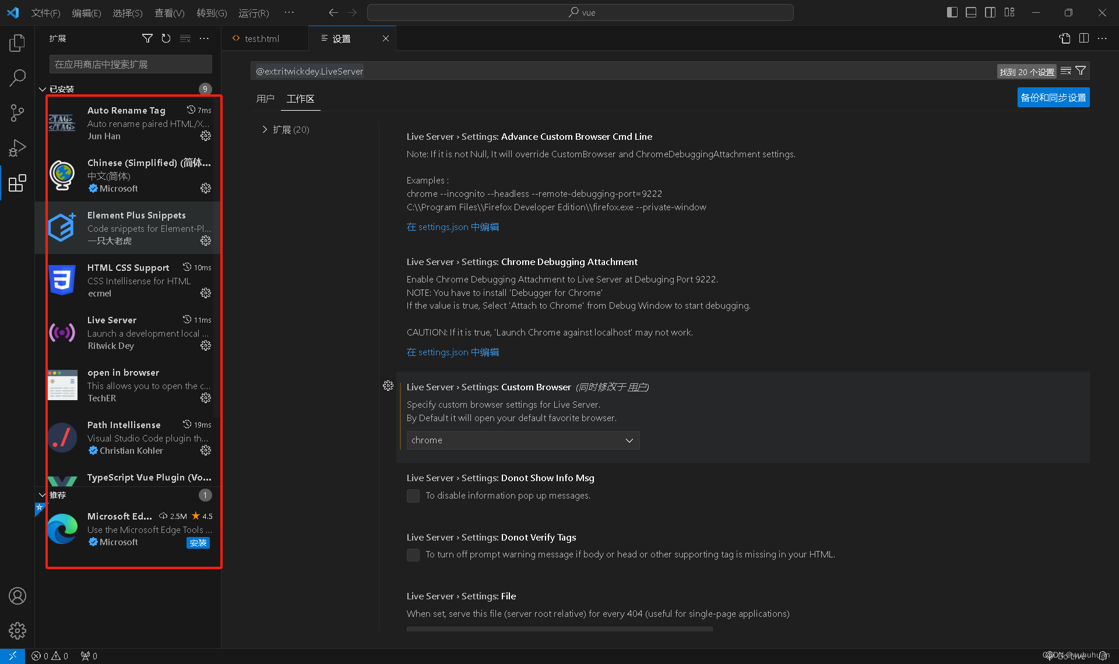This screenshot has height=664, width=1119.
Task: Open manage gear for HTML CSS Support
Action: pos(206,293)
